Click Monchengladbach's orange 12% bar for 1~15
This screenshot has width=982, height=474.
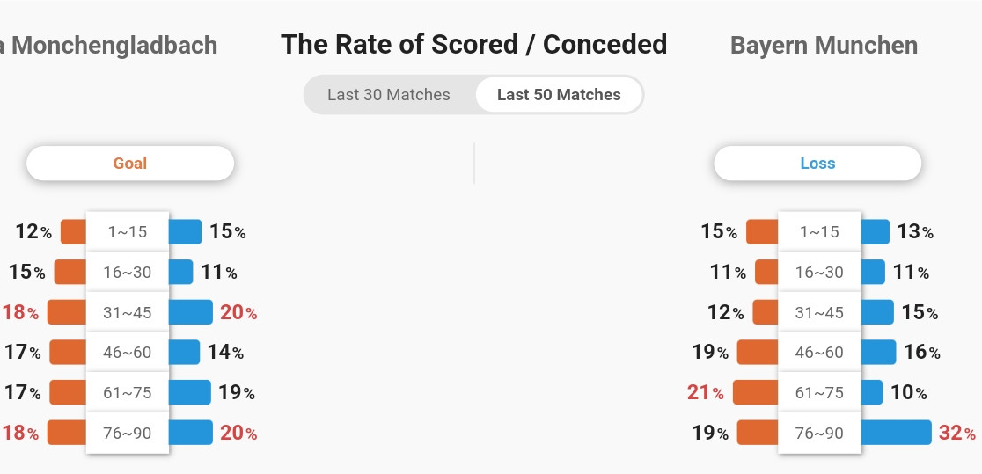pyautogui.click(x=73, y=231)
